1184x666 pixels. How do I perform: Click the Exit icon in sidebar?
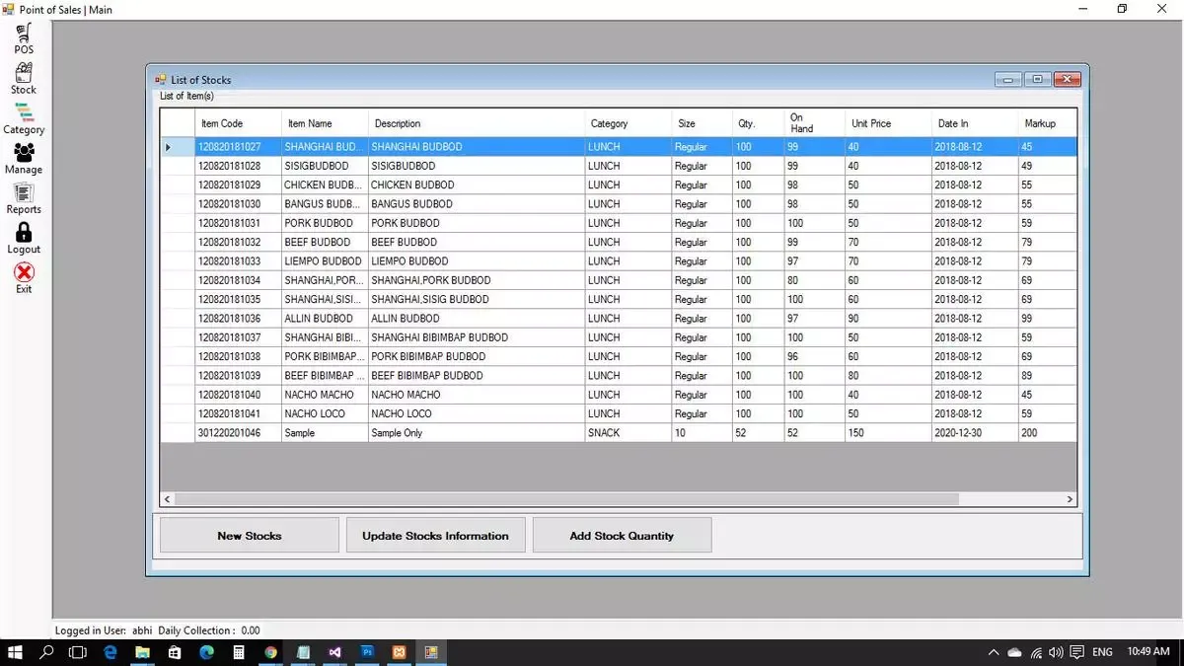tap(23, 276)
